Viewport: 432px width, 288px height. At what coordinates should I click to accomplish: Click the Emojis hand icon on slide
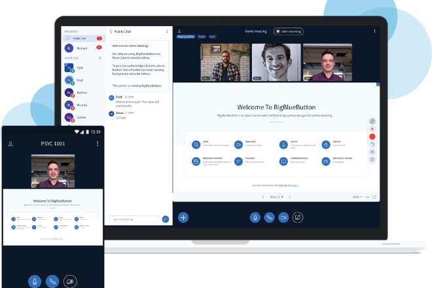click(326, 145)
